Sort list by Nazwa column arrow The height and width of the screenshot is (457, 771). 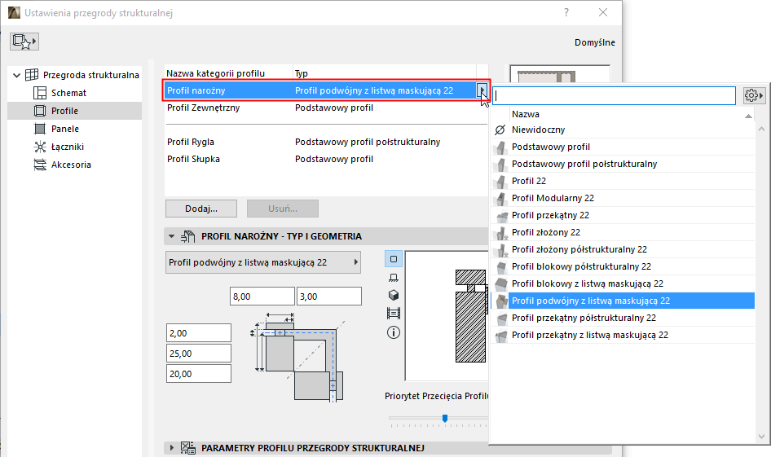[x=748, y=116]
